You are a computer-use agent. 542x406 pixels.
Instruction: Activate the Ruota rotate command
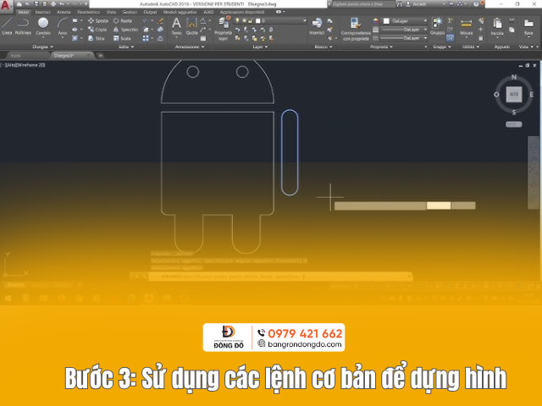coord(123,20)
